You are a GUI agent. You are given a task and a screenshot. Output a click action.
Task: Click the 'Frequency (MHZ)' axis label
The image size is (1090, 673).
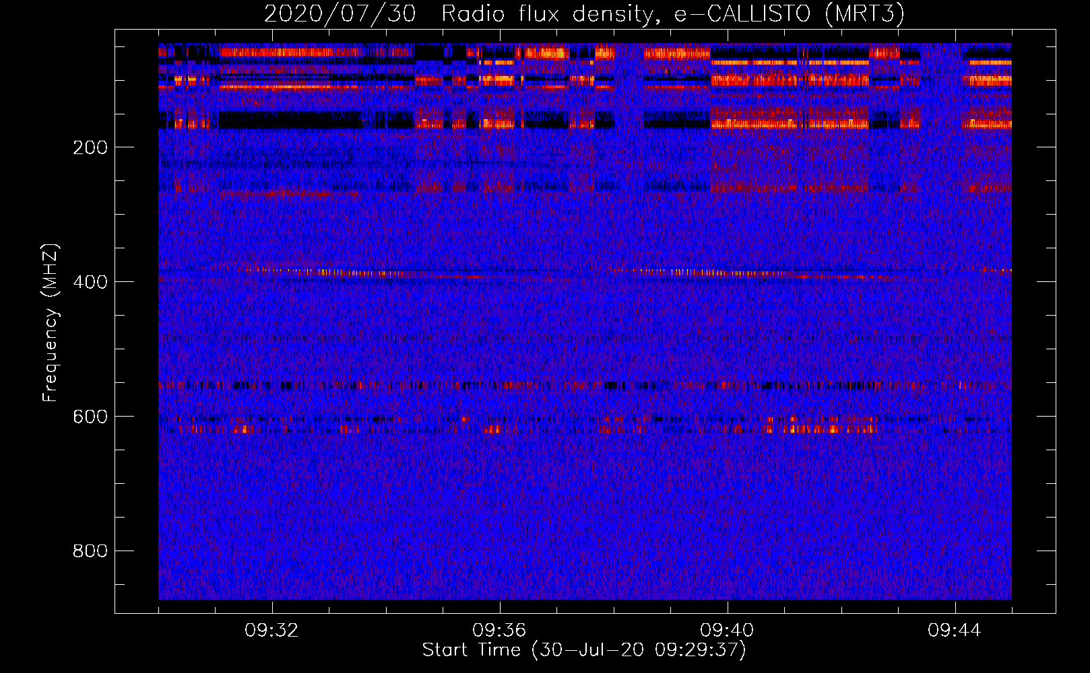(x=51, y=322)
